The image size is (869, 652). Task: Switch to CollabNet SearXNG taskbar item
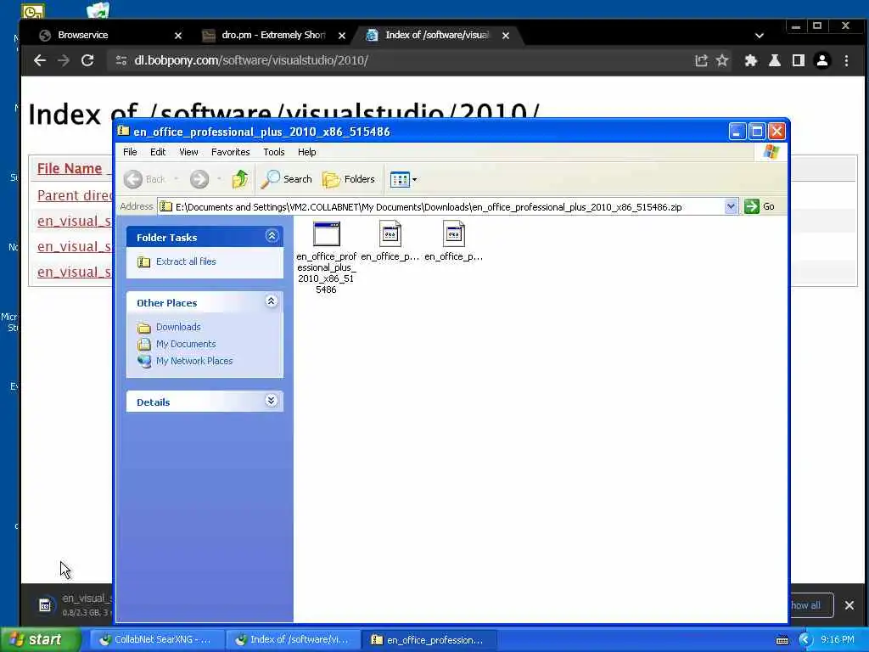click(x=156, y=640)
